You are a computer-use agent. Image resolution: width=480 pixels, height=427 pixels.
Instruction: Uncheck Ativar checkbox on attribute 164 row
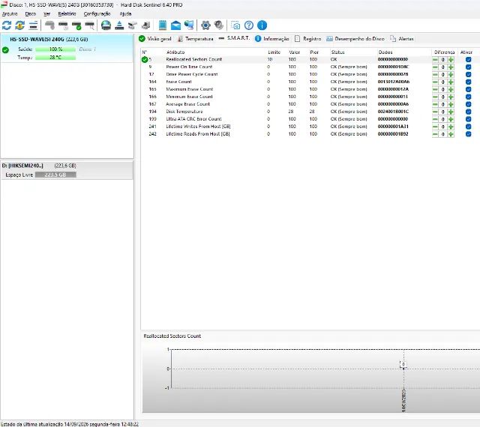click(x=468, y=82)
